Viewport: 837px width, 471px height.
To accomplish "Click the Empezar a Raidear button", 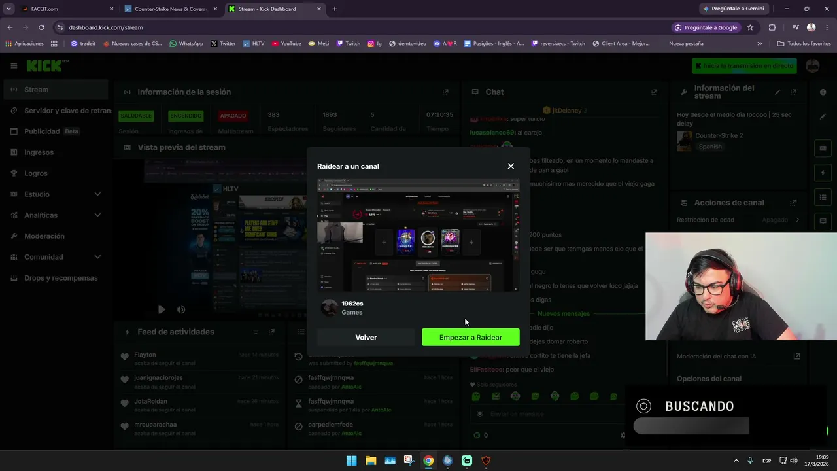I will [x=471, y=337].
